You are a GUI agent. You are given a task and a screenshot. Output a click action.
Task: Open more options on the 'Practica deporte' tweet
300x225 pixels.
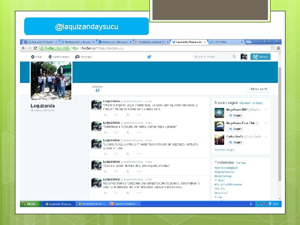[x=139, y=115]
